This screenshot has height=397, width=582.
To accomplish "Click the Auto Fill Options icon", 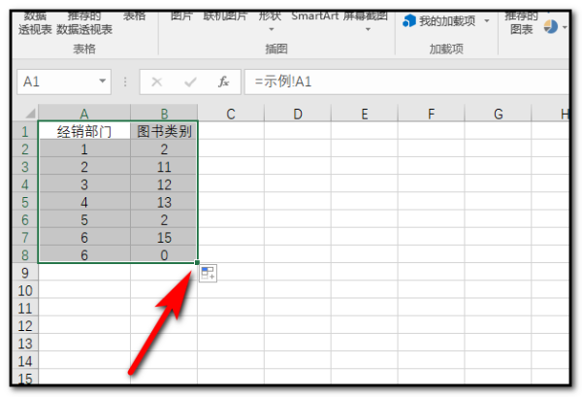I will coord(208,274).
